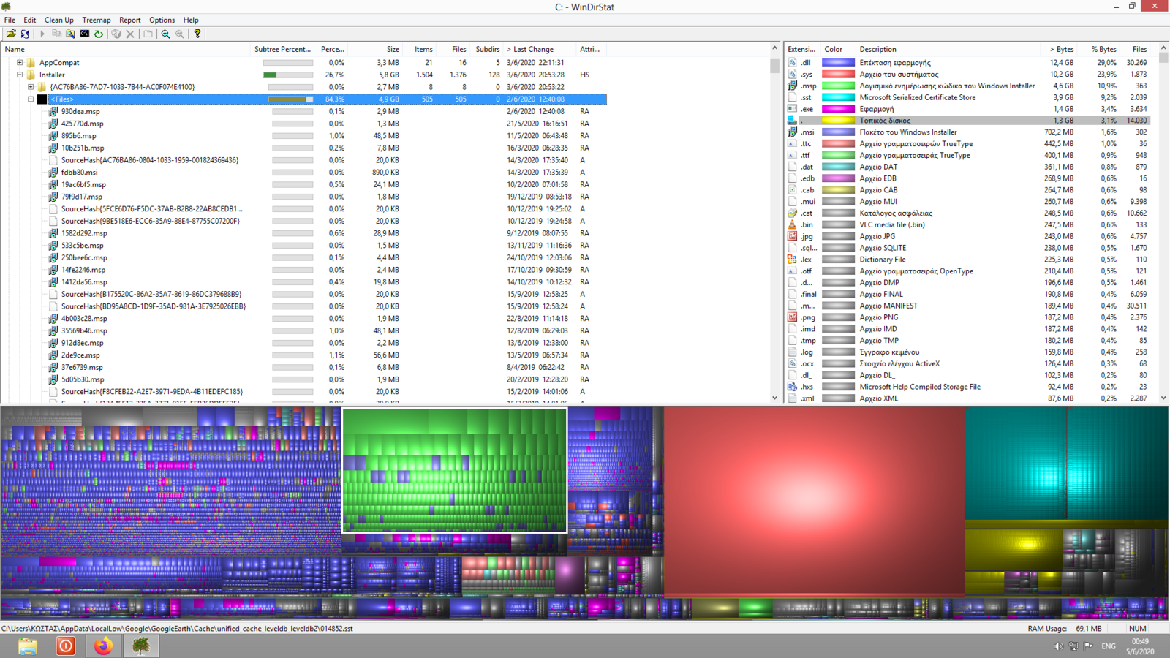The image size is (1170, 658).
Task: Expand the AppCompat folder node
Action: tap(20, 63)
